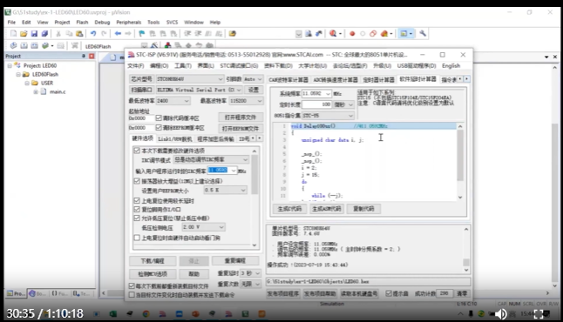Screen dimensions: 563x322
Task: Click the New file icon in Keil toolbar
Action: (x=13, y=34)
